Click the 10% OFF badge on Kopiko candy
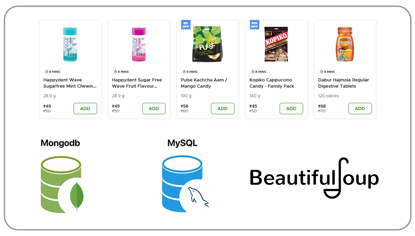The image size is (415, 236). pos(254,25)
